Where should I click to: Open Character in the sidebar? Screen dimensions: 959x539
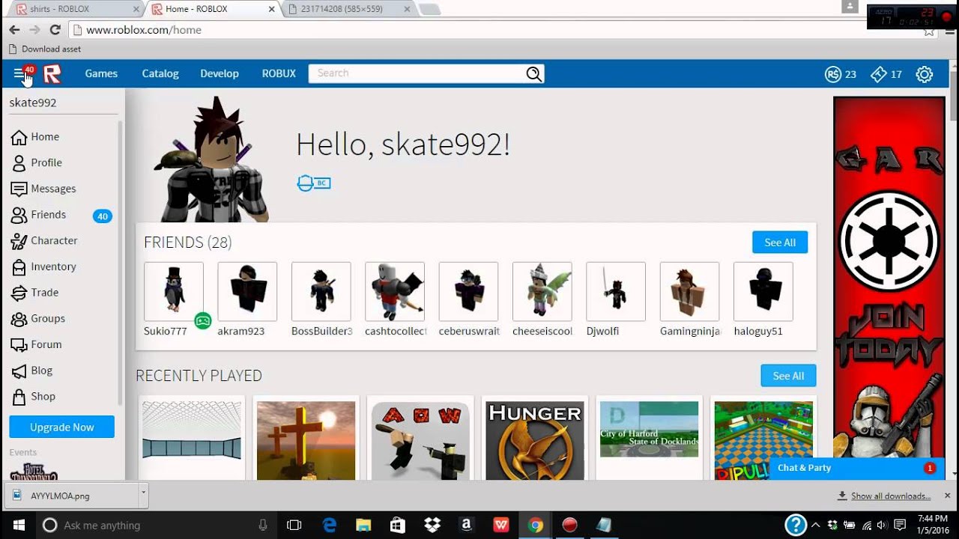(x=44, y=240)
